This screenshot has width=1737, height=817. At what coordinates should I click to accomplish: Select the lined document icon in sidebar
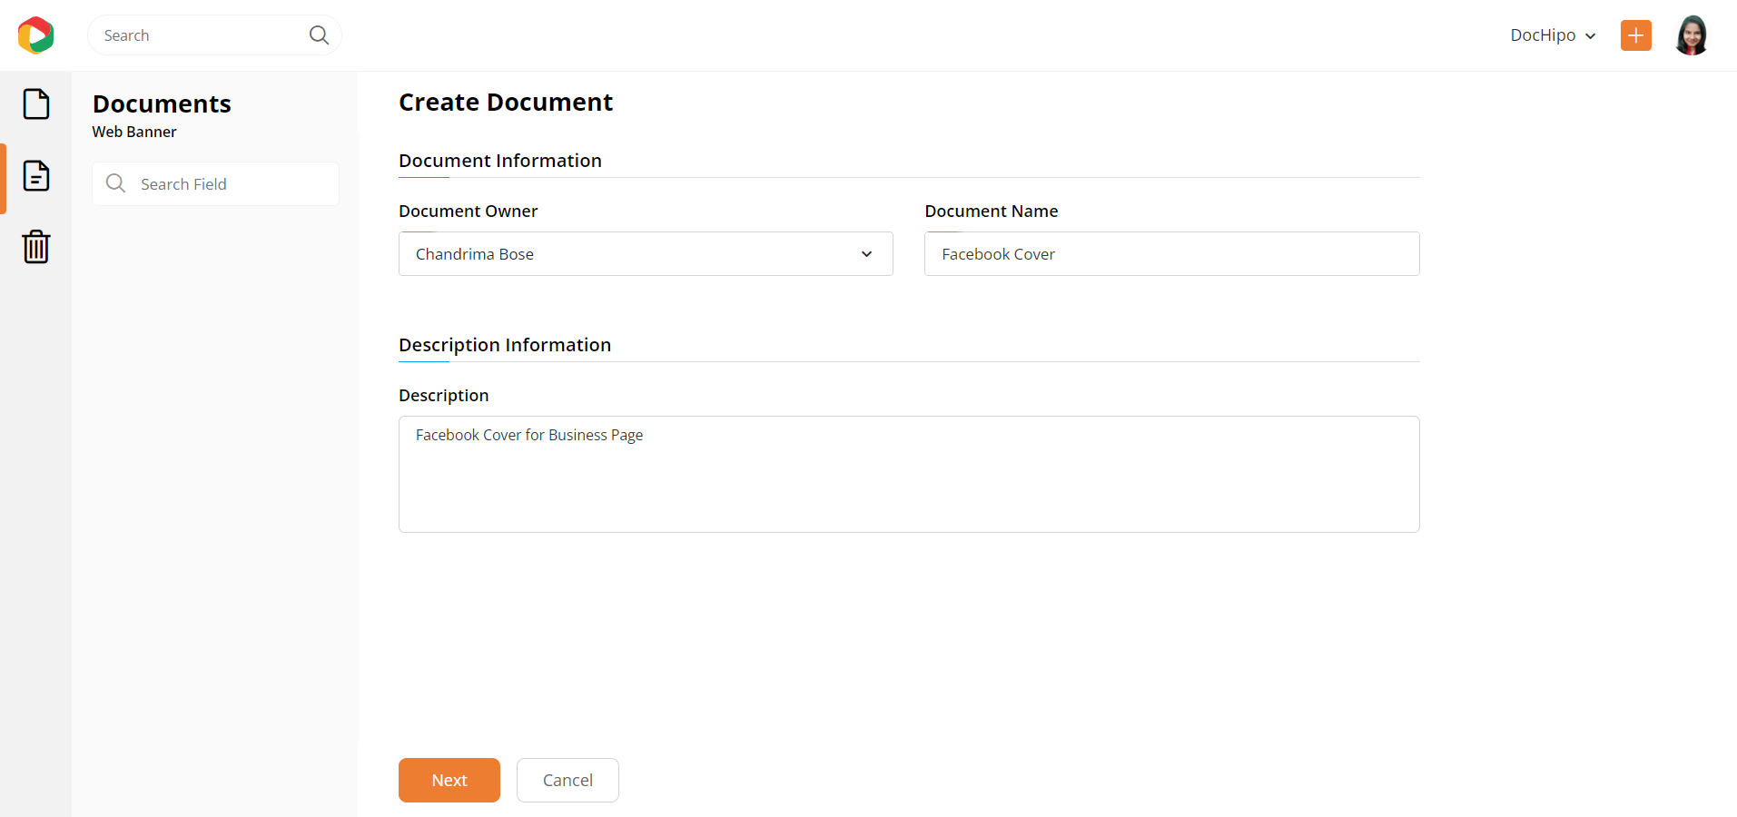pos(36,176)
